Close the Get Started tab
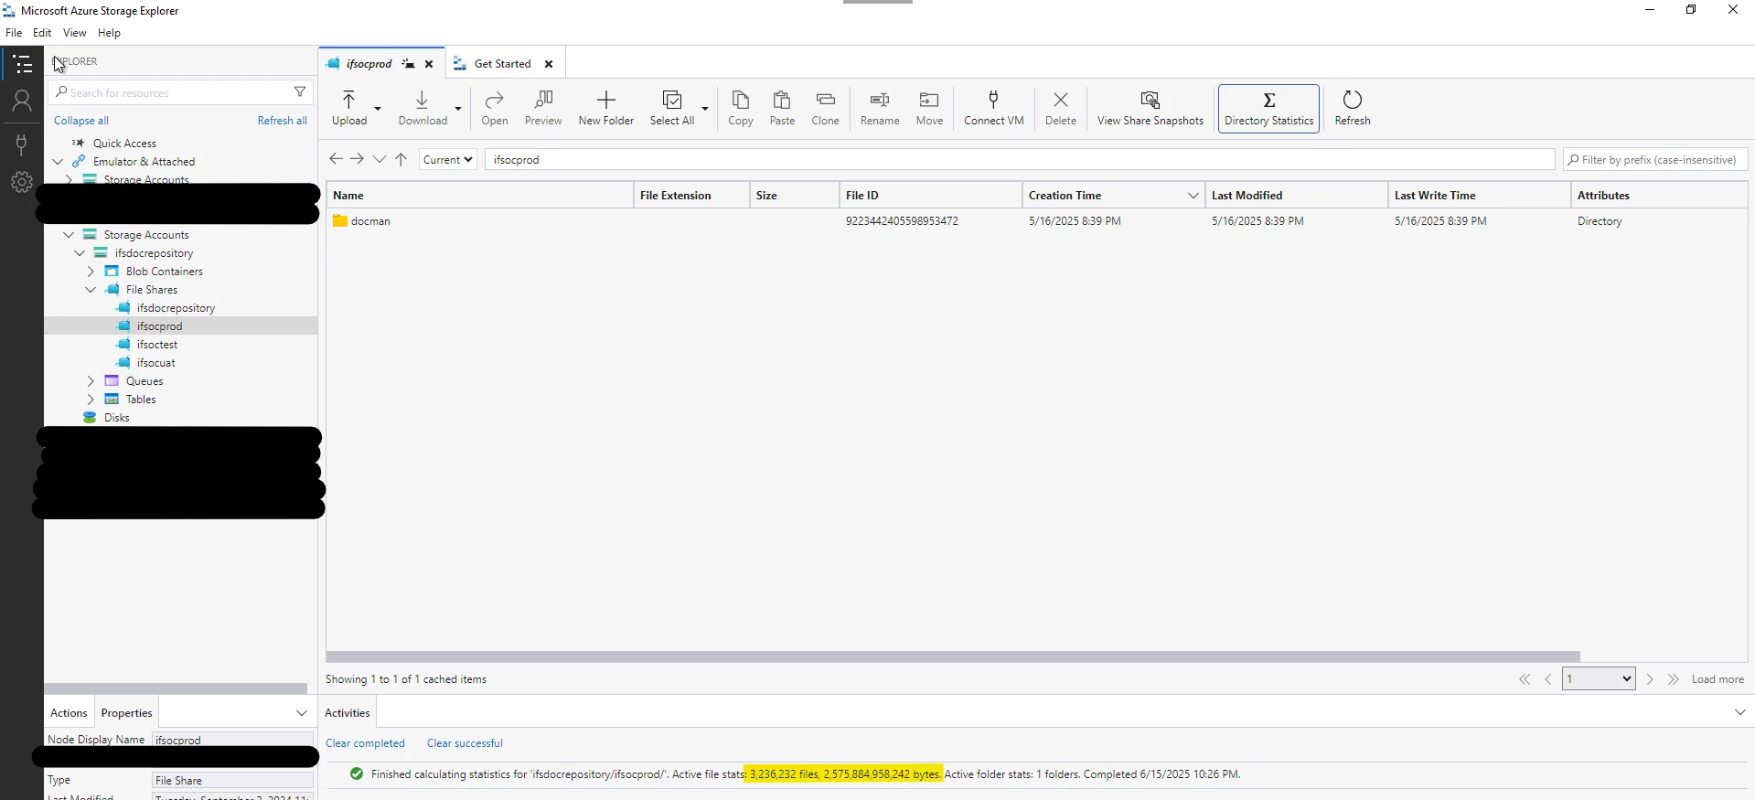This screenshot has height=800, width=1755. pos(549,64)
